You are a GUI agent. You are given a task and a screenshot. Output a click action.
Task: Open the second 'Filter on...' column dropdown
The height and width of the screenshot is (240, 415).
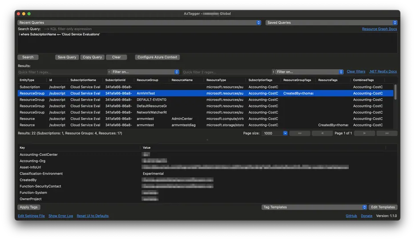309,72
